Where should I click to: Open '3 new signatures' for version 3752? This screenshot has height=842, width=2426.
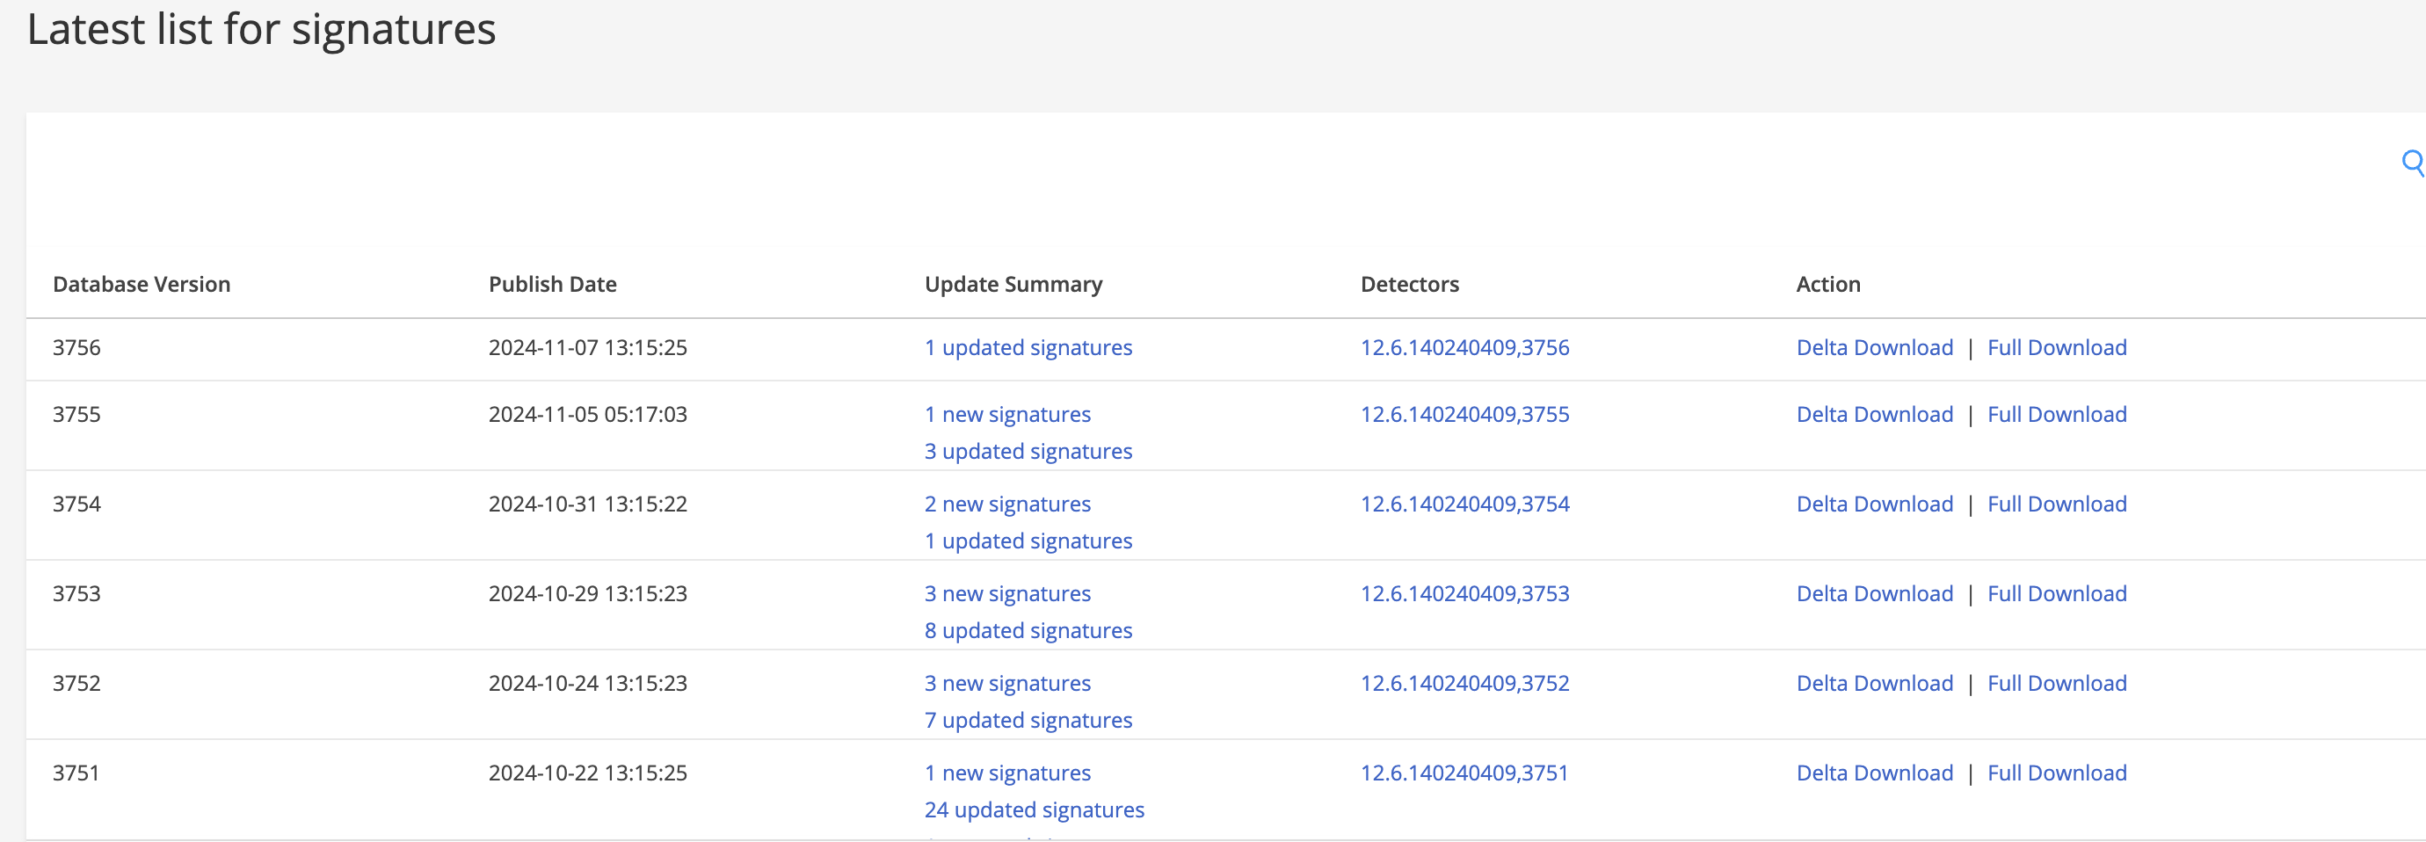1007,683
